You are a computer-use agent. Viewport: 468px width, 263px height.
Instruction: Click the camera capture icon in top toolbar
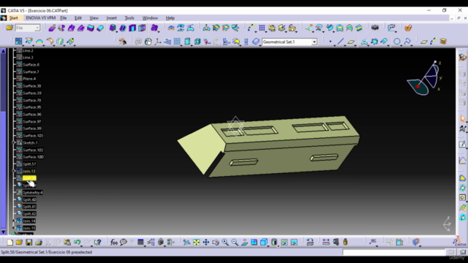coord(375,28)
